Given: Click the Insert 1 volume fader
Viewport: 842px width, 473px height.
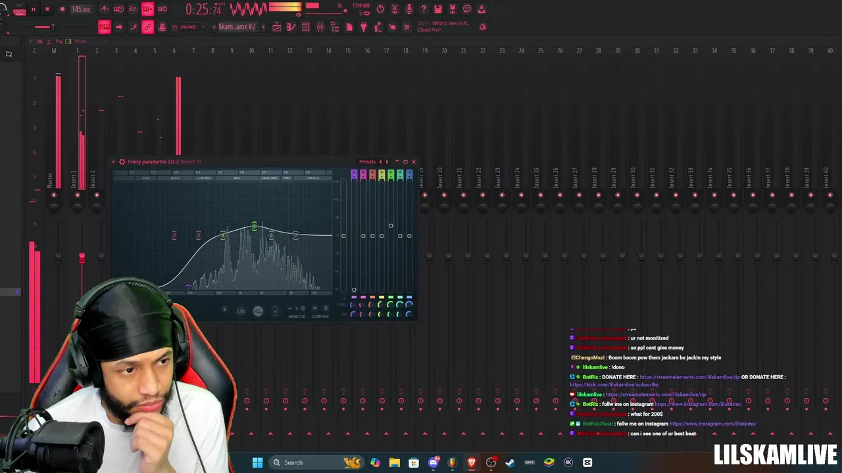Looking at the screenshot, I should 82,258.
